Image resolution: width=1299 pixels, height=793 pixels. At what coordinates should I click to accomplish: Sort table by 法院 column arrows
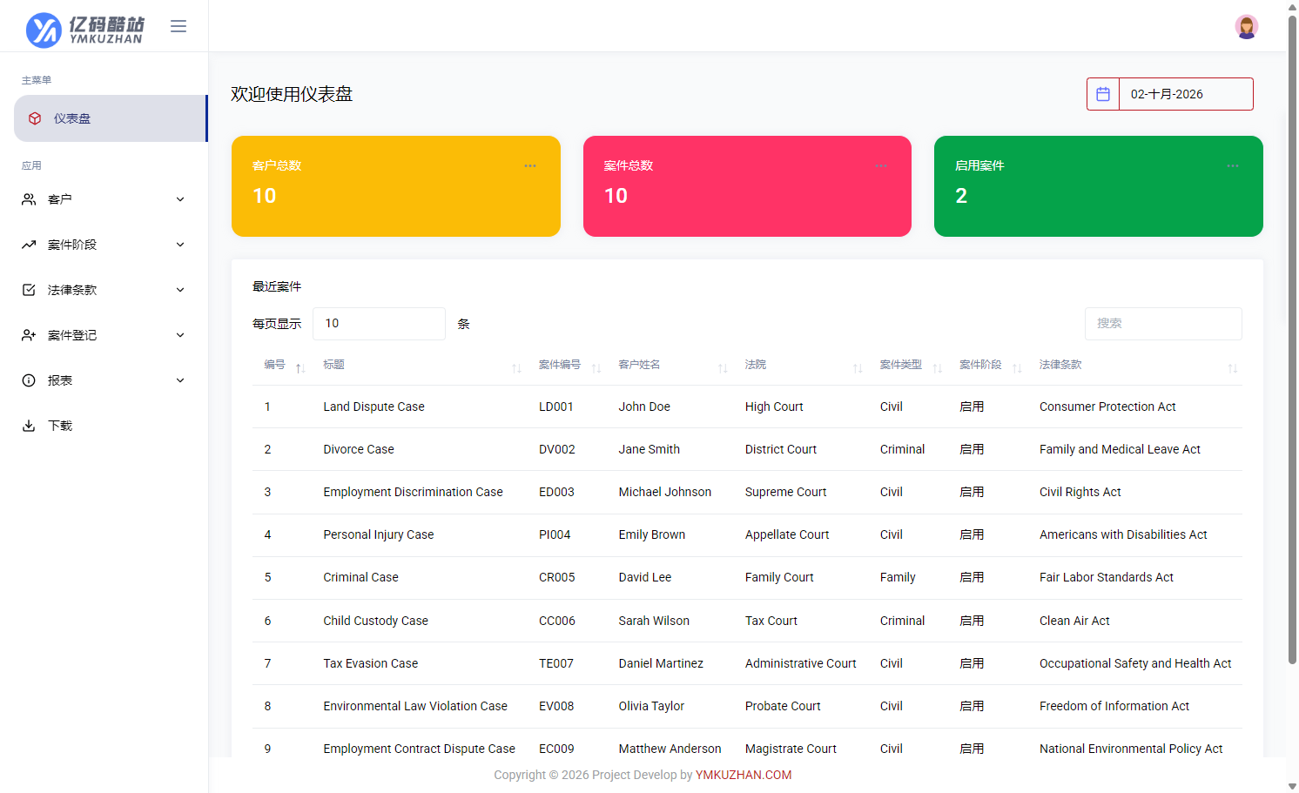point(858,368)
